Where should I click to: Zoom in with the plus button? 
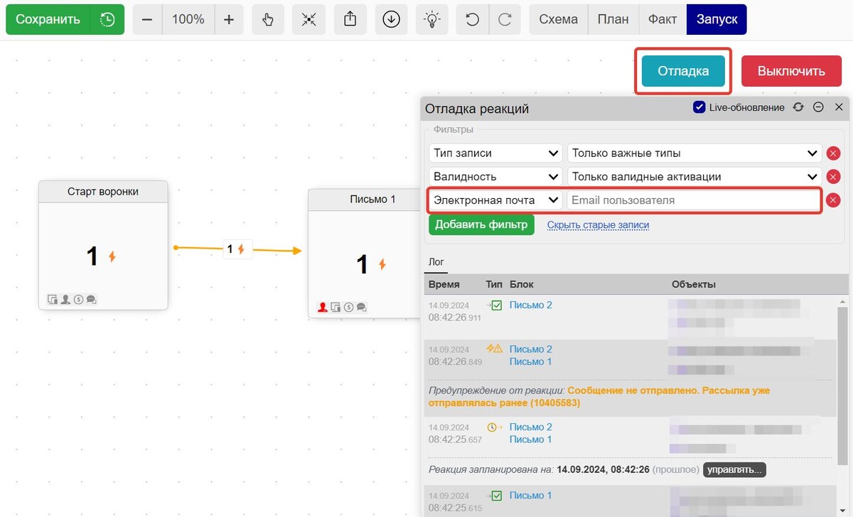pyautogui.click(x=228, y=20)
